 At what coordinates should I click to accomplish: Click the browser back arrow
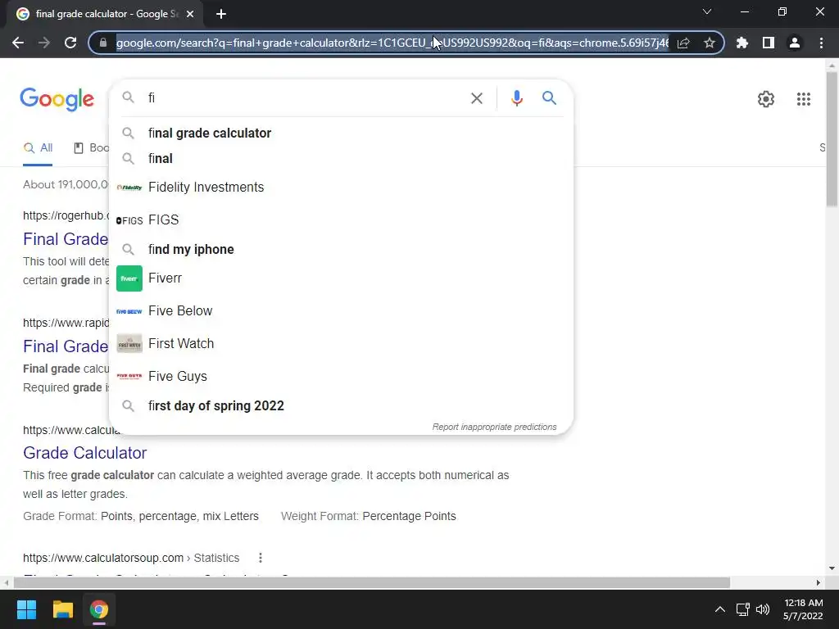point(18,43)
